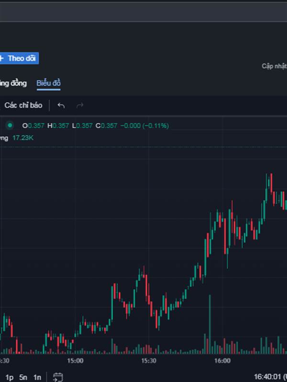Select the 1n time range
Screen dimensions: 287x382
click(x=37, y=378)
